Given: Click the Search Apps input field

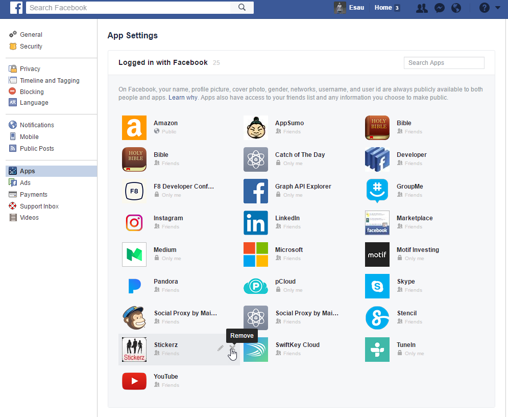Looking at the screenshot, I should (443, 63).
